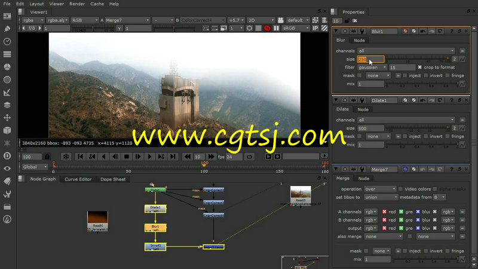478x269 pixels.
Task: Click play forward button
Action: click(x=150, y=157)
